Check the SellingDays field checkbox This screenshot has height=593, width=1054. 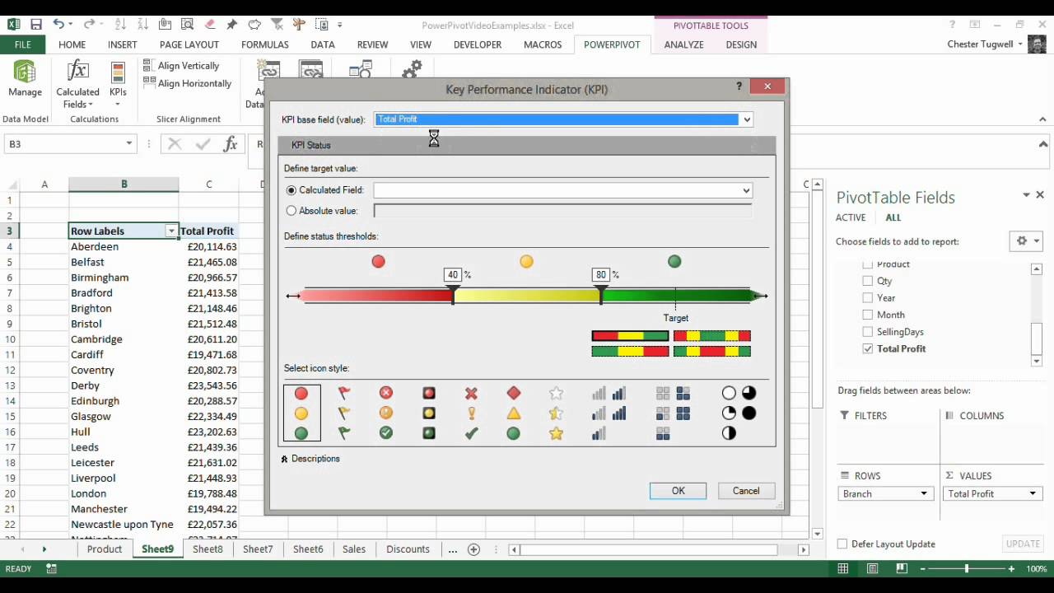coord(867,332)
